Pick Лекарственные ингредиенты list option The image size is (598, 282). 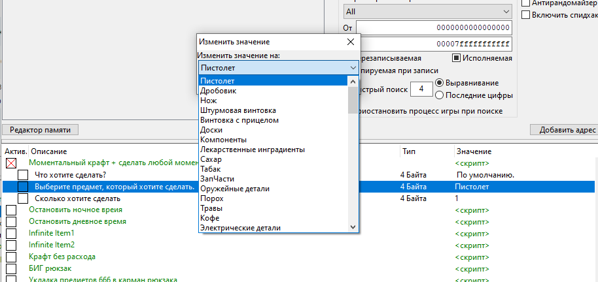253,149
